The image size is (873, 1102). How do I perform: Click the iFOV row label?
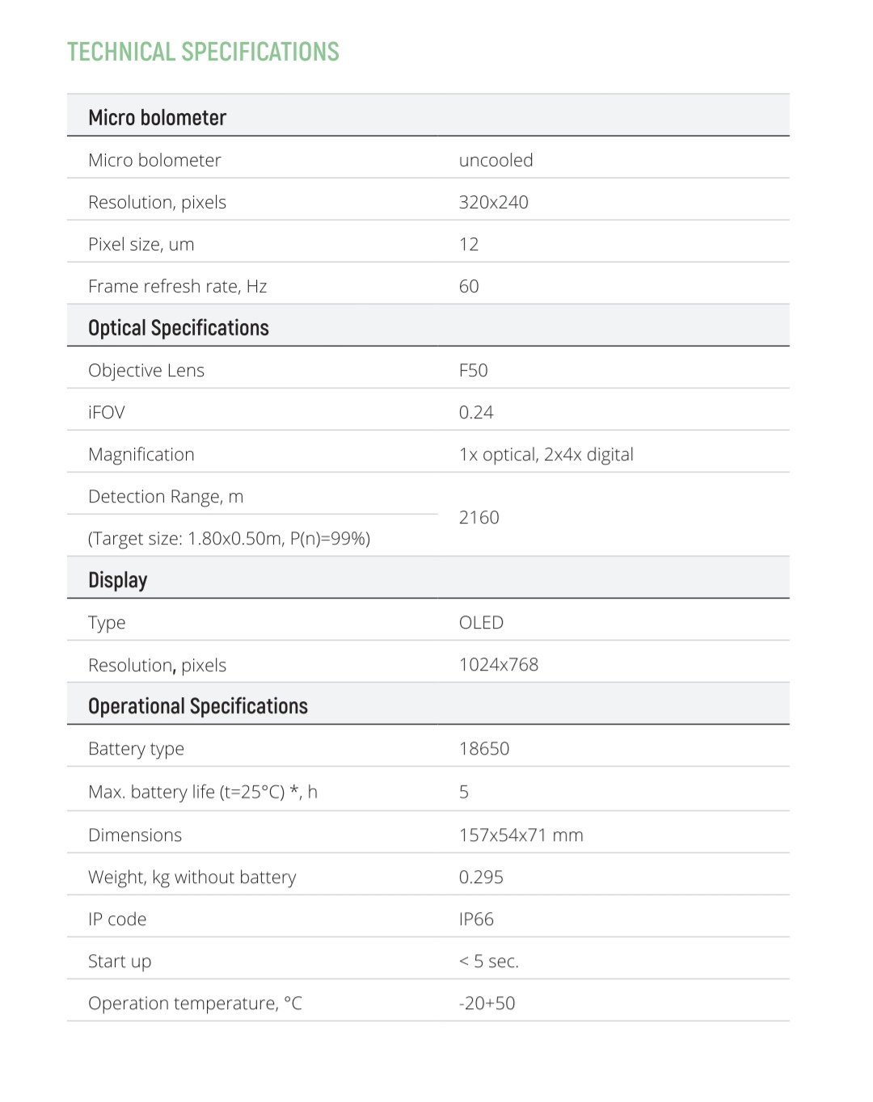(x=107, y=412)
